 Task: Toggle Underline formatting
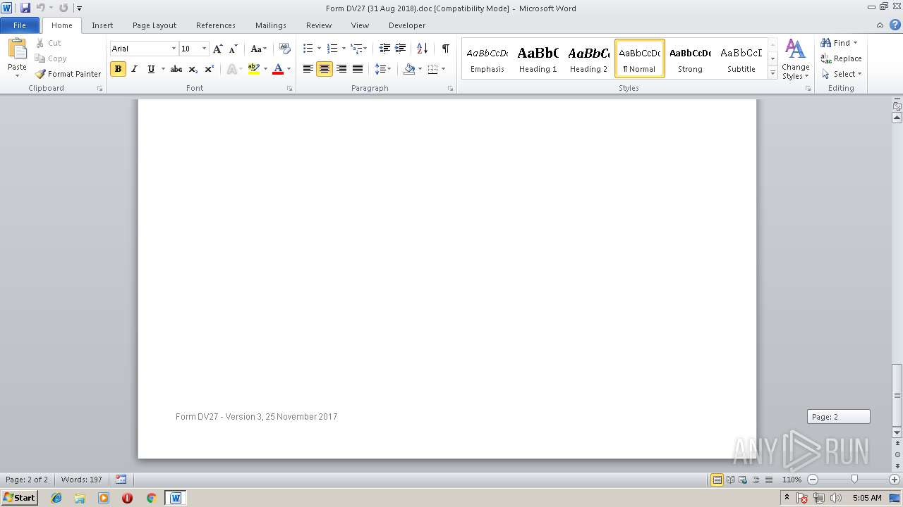(151, 69)
